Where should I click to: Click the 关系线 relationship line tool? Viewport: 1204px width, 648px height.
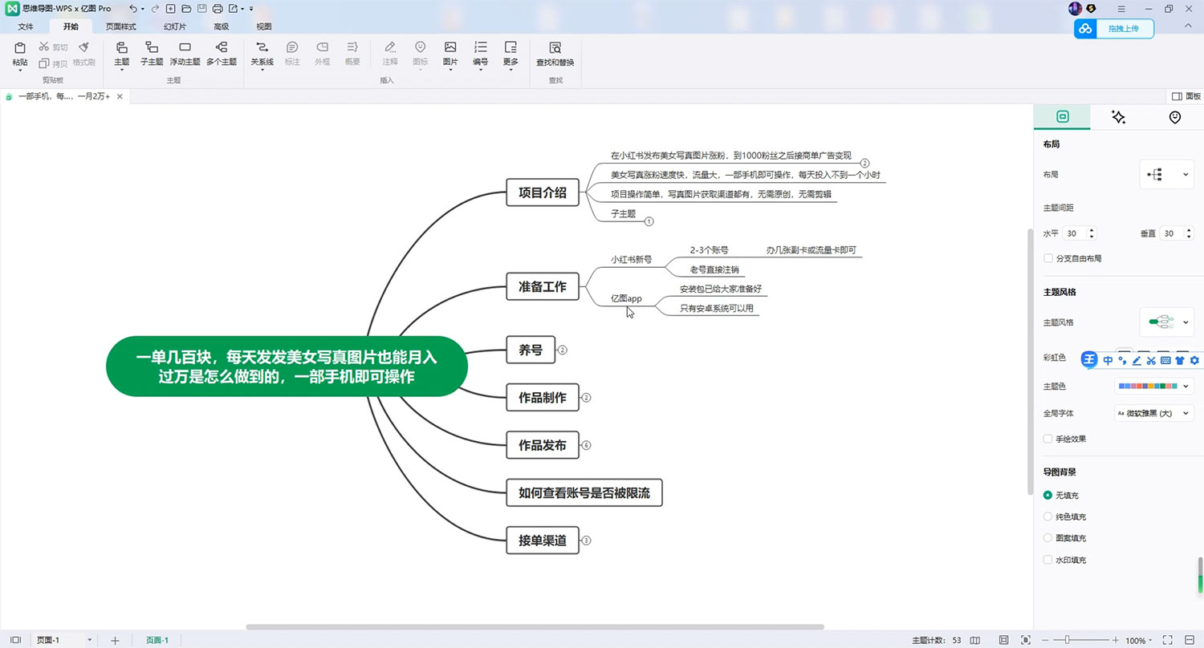[x=262, y=49]
